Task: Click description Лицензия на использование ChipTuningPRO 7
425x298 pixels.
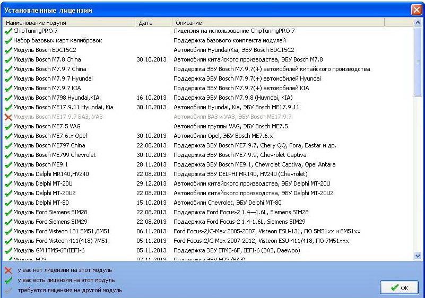Action: coord(234,31)
